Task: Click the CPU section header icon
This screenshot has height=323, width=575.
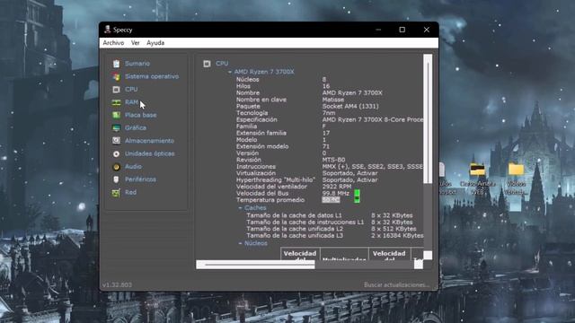Action: [207, 64]
